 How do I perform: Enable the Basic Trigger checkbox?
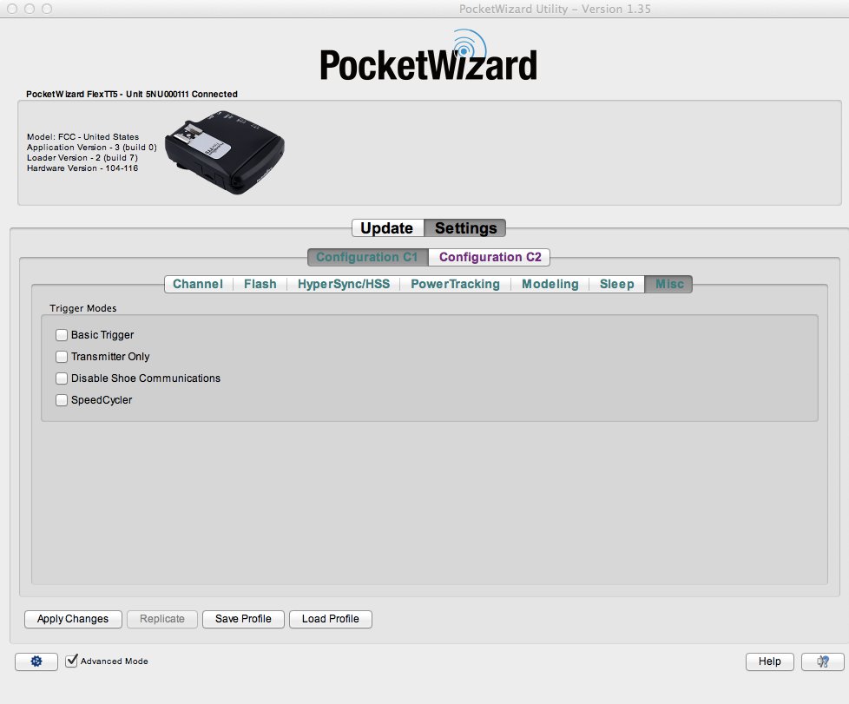tap(62, 335)
